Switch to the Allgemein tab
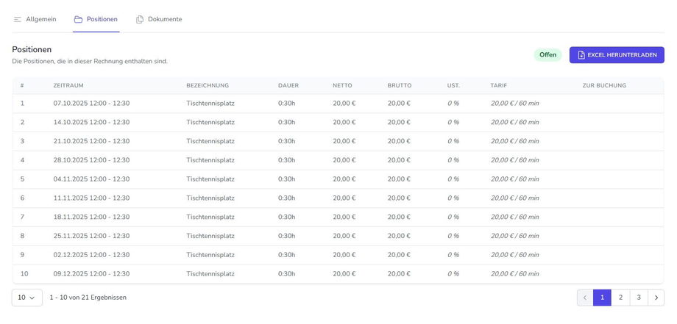 [40, 19]
